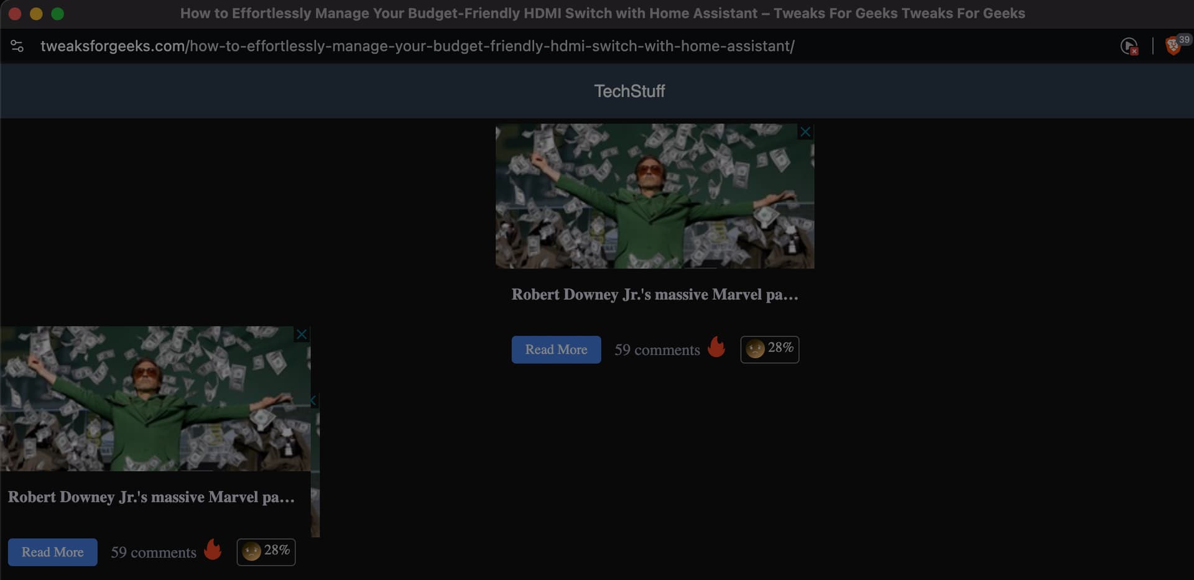Close the bottom-left Robert Downey Jr. ad

tap(302, 334)
